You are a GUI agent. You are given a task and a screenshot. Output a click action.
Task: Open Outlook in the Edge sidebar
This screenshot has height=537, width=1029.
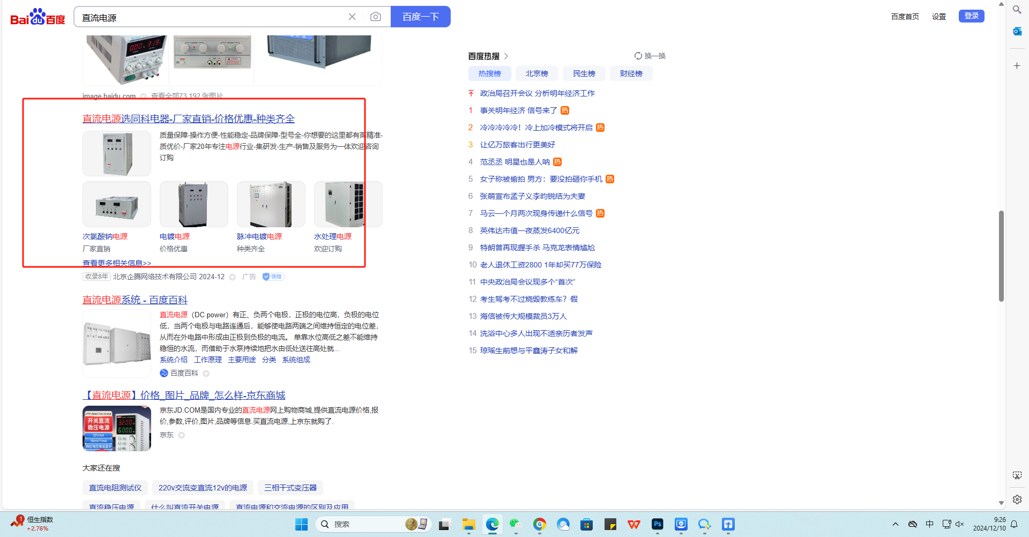click(x=1017, y=31)
